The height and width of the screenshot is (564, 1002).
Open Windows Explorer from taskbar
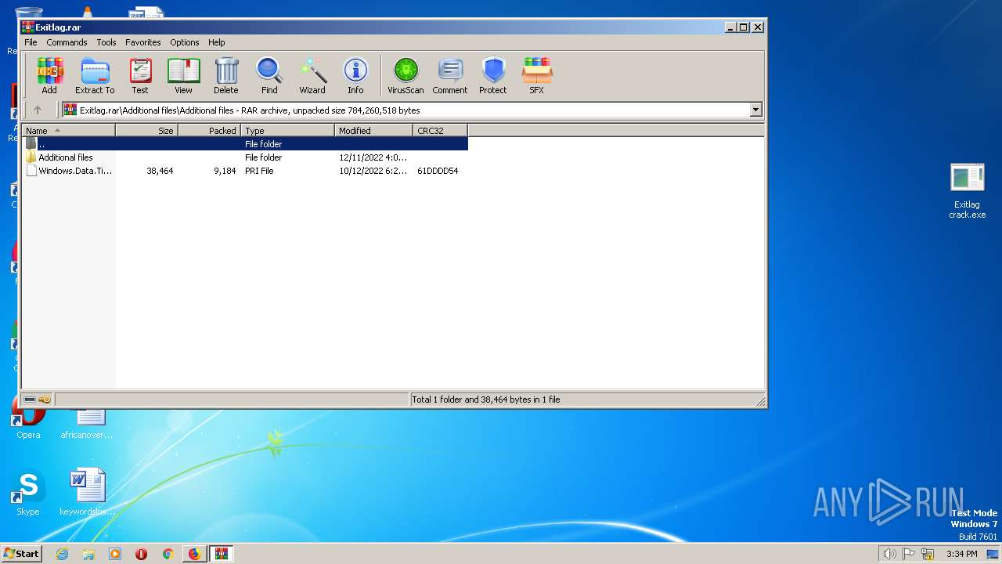88,554
